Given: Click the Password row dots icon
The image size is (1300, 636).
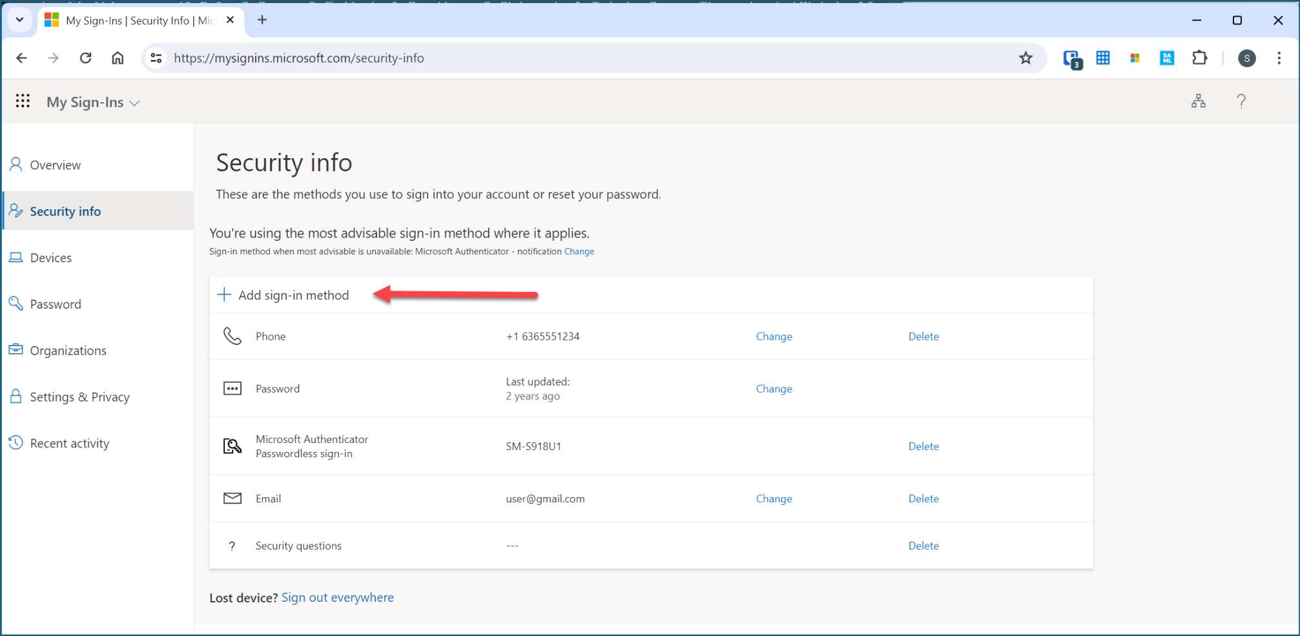Looking at the screenshot, I should [232, 388].
